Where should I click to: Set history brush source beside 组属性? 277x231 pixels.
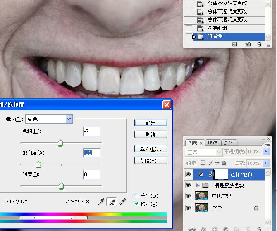(x=189, y=37)
